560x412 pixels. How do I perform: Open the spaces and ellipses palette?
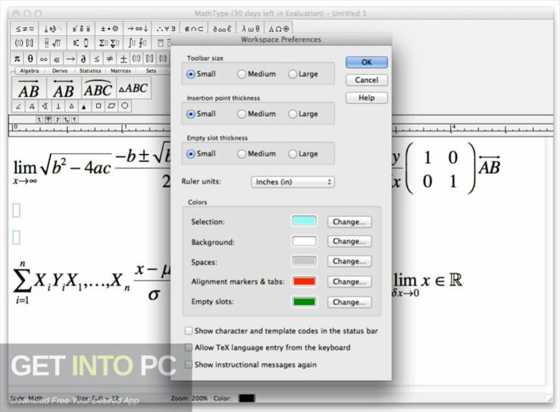pyautogui.click(x=53, y=29)
